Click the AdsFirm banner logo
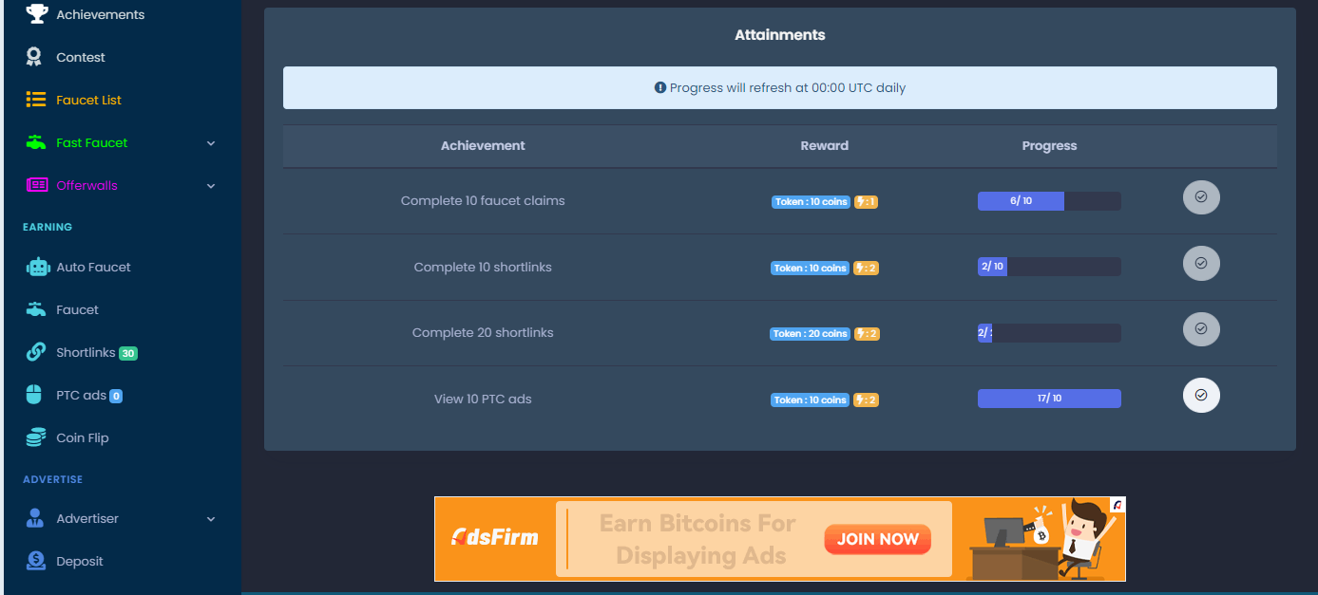 pyautogui.click(x=494, y=538)
